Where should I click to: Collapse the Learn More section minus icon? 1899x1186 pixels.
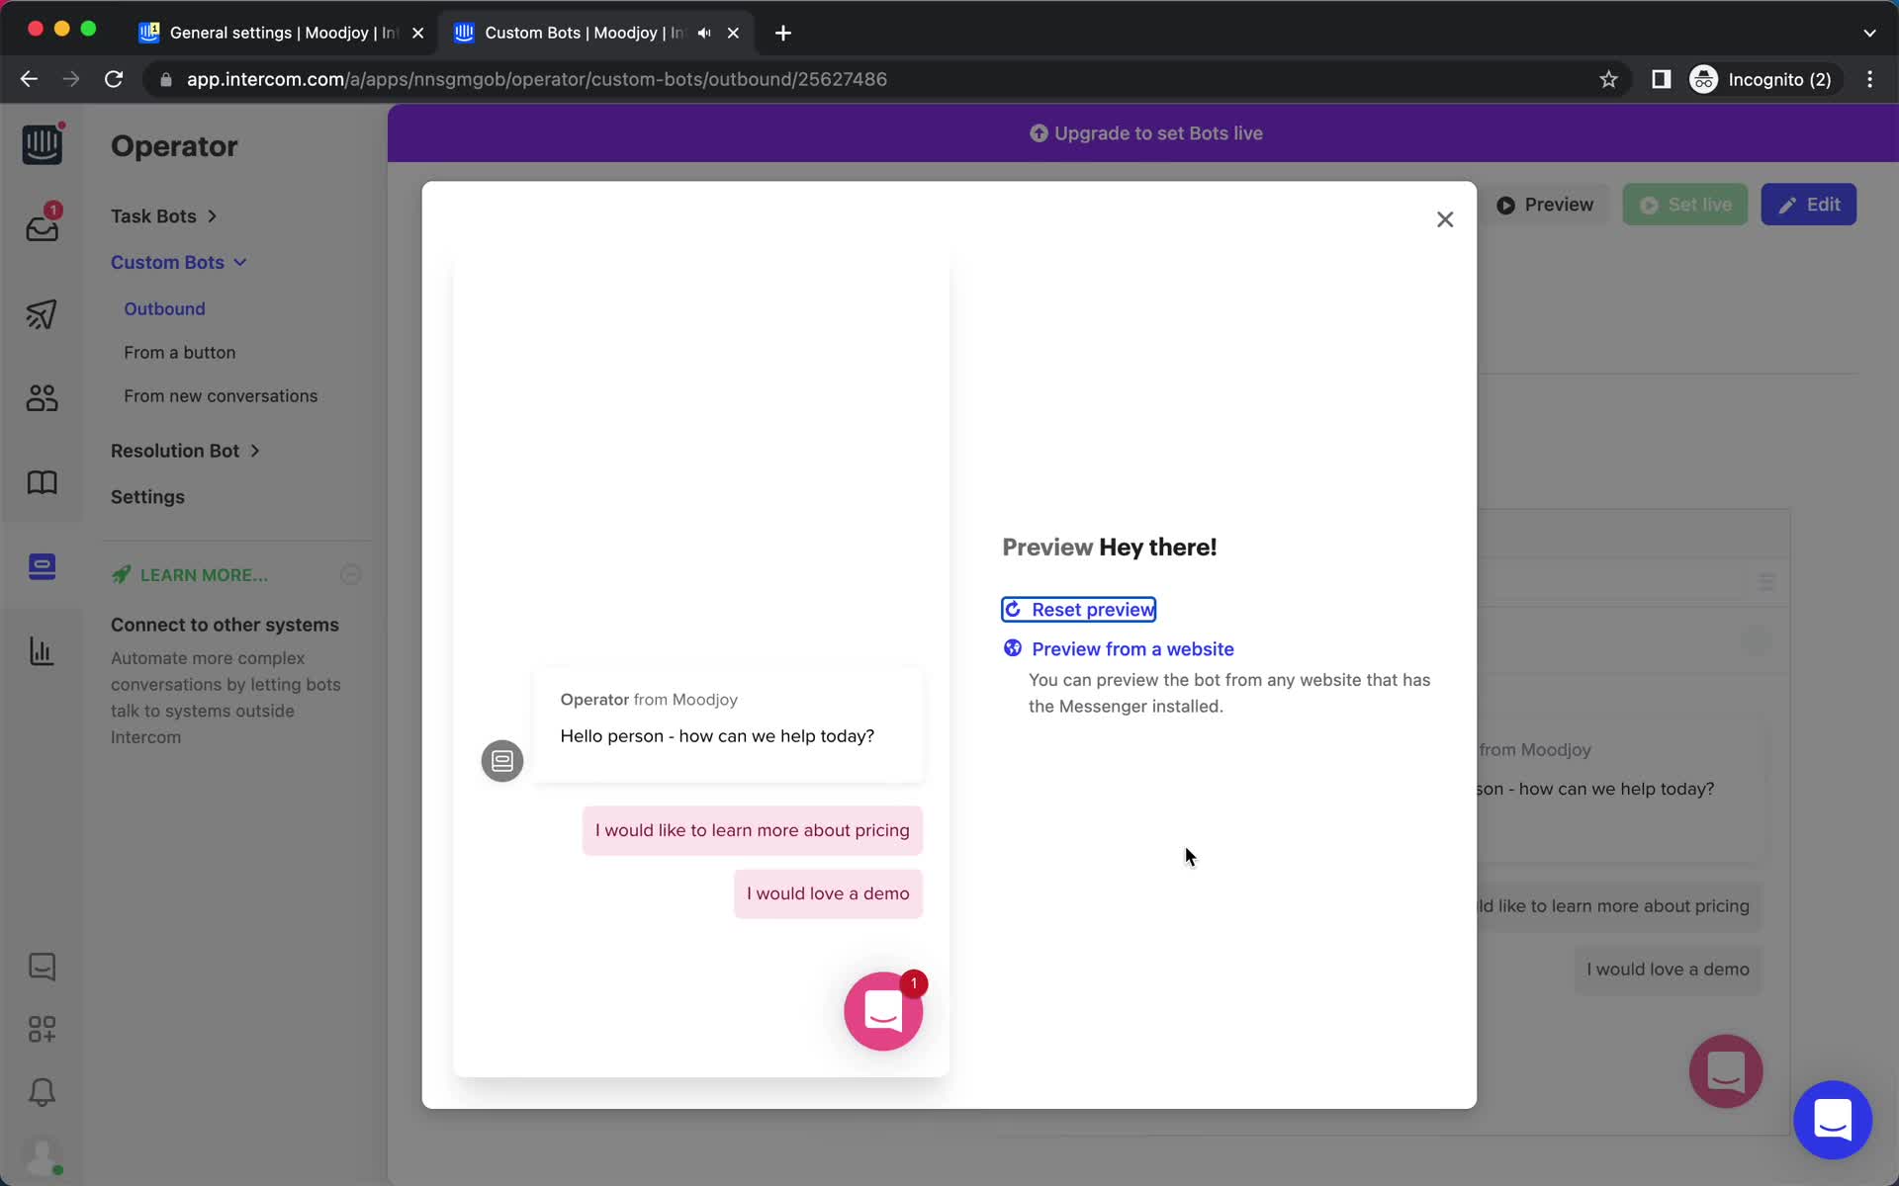pos(351,575)
